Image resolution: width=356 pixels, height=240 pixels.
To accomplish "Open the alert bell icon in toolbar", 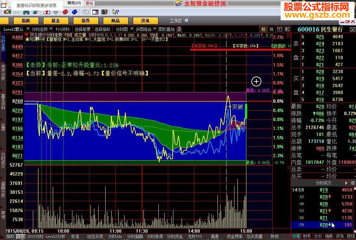I will coord(36,12).
